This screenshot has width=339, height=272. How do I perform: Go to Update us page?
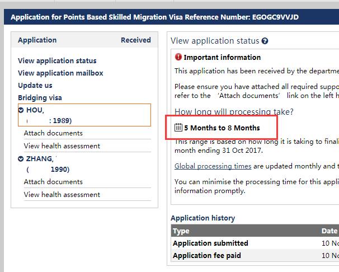(35, 86)
